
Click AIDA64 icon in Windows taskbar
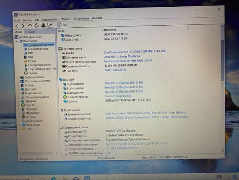pyautogui.click(x=87, y=178)
